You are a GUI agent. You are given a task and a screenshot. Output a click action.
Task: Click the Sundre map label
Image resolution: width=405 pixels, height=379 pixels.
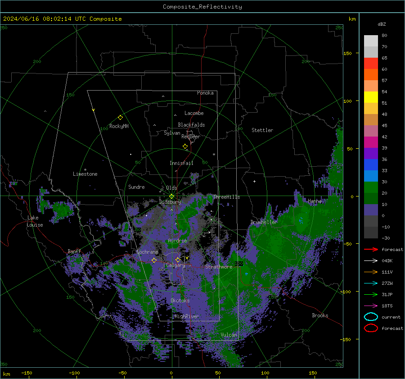[x=136, y=187]
